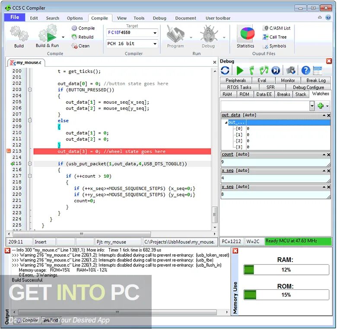
Task: Open the Options ribbon tab
Action: click(75, 18)
